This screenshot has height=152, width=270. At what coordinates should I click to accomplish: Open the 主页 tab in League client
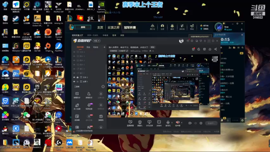100,27
